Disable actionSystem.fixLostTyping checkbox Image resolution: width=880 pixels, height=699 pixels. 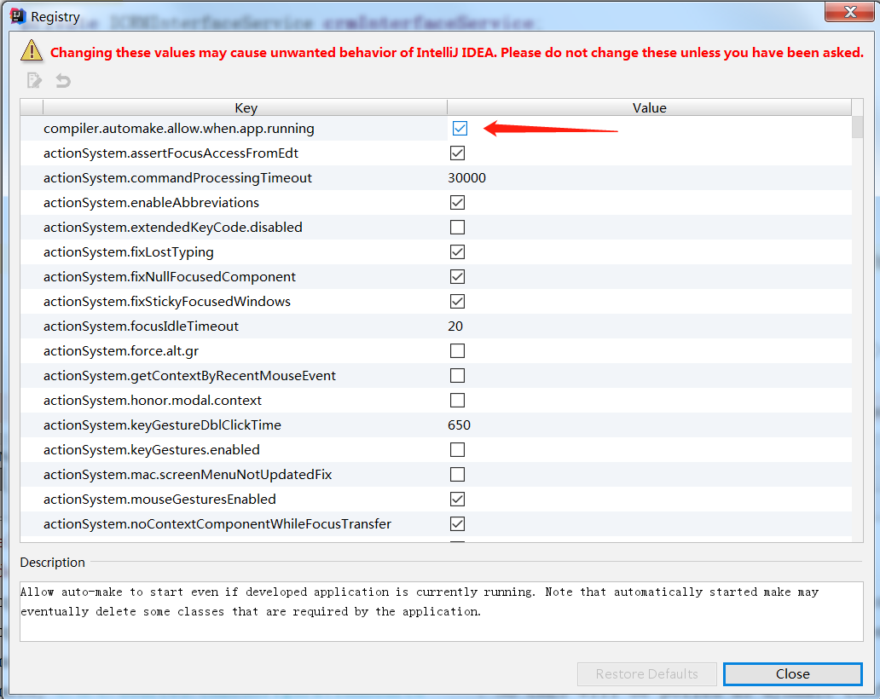coord(458,252)
